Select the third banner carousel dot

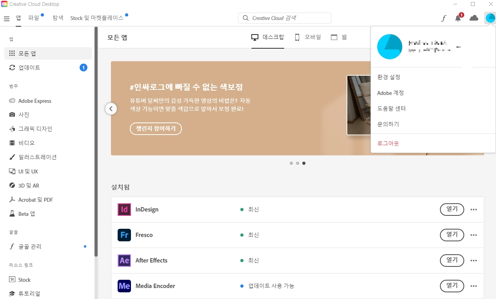304,163
